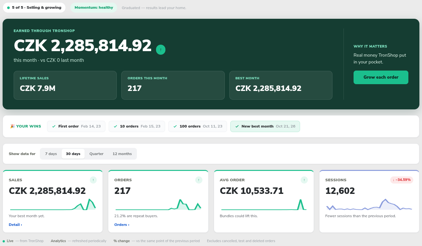Show data for Quarter

[x=96, y=154]
